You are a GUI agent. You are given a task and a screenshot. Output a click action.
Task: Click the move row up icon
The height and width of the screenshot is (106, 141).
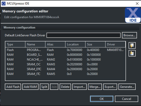132,45
